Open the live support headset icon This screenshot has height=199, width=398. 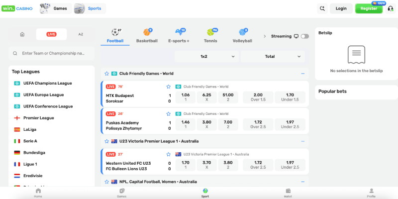[391, 8]
